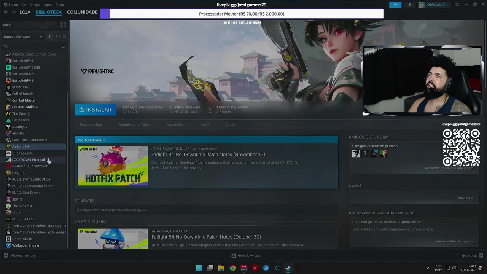Click the announcements megaphone button
The image size is (487, 274).
(395, 5)
